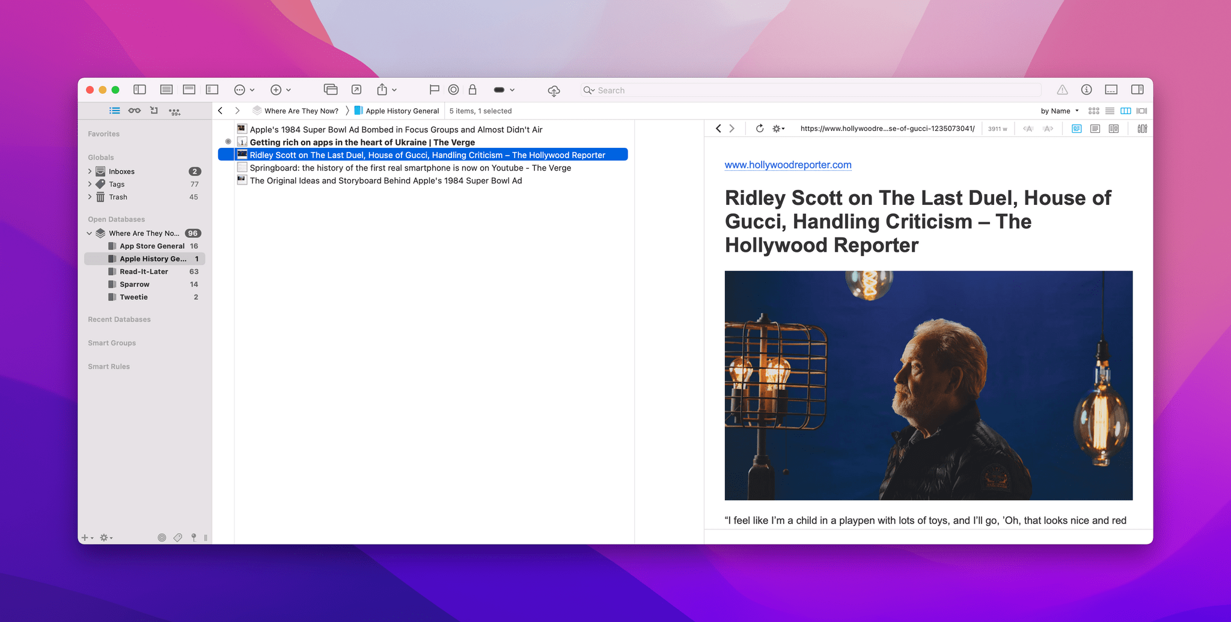Toggle the flag marker on selected item
This screenshot has width=1231, height=622.
tap(434, 90)
